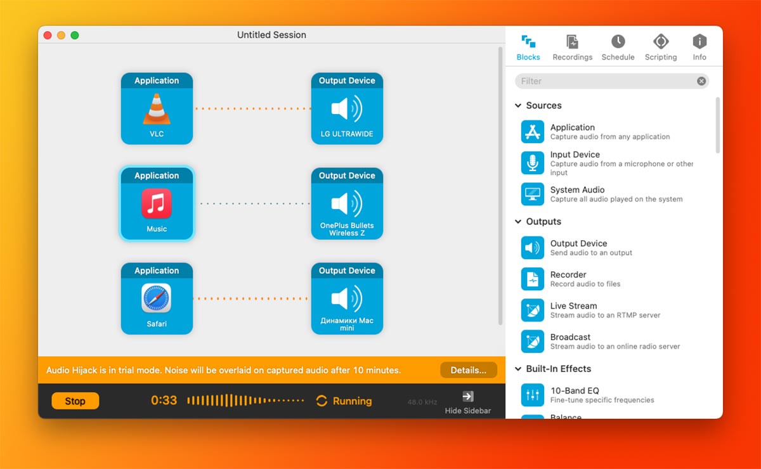Click the 'Динамики Mac mini' device name
The height and width of the screenshot is (469, 761).
pyautogui.click(x=347, y=324)
